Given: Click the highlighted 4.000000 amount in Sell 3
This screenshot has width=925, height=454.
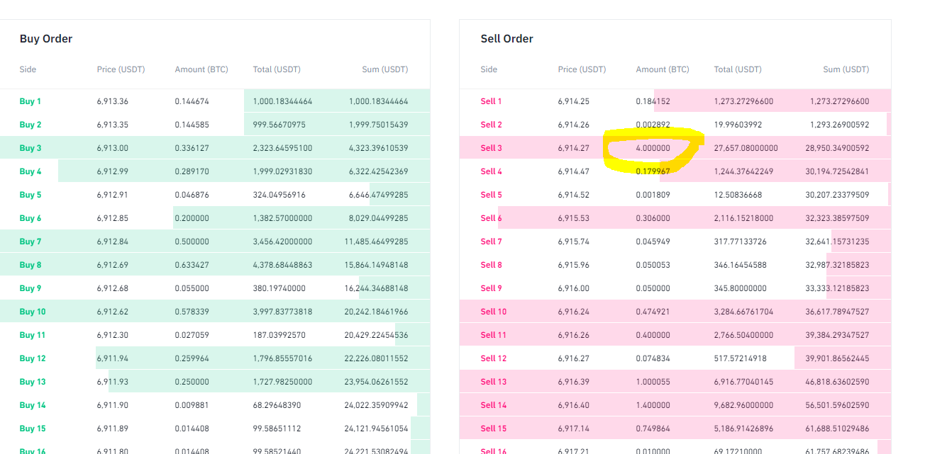Looking at the screenshot, I should 653,148.
